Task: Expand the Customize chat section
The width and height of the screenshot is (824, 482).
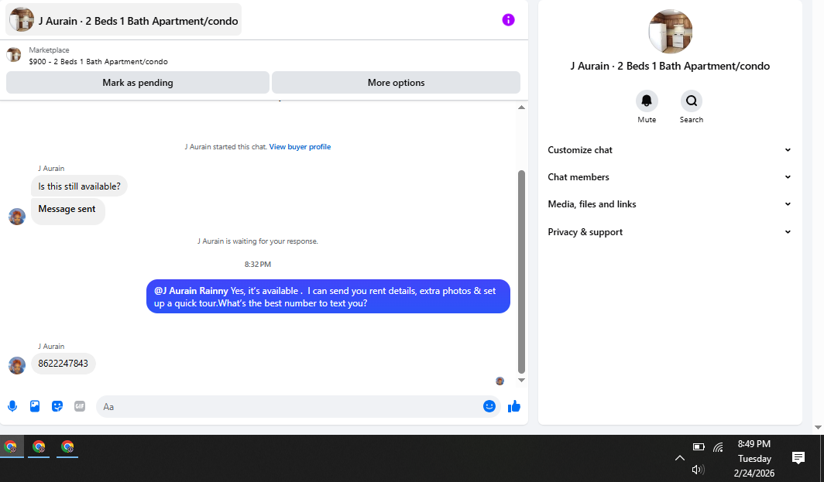Action: [x=669, y=149]
